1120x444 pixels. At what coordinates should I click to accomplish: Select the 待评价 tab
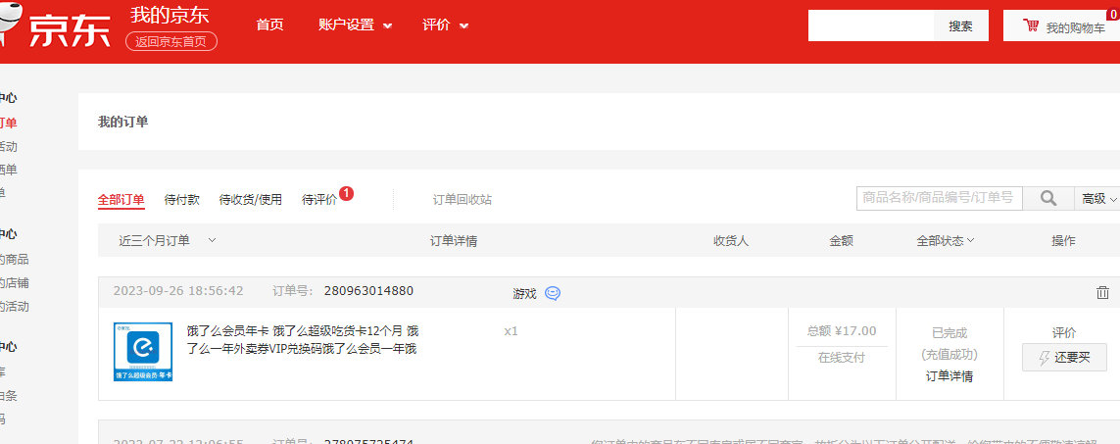point(319,200)
